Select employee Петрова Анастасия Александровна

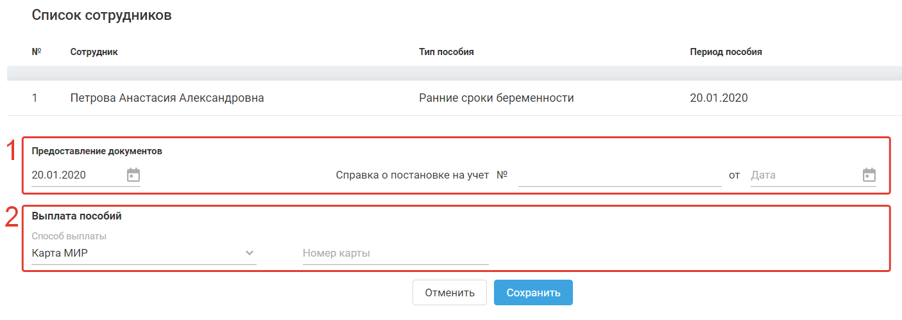[x=167, y=98]
